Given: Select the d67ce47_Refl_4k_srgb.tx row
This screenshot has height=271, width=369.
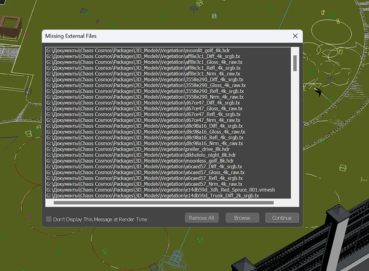Looking at the screenshot, I should tap(168, 115).
